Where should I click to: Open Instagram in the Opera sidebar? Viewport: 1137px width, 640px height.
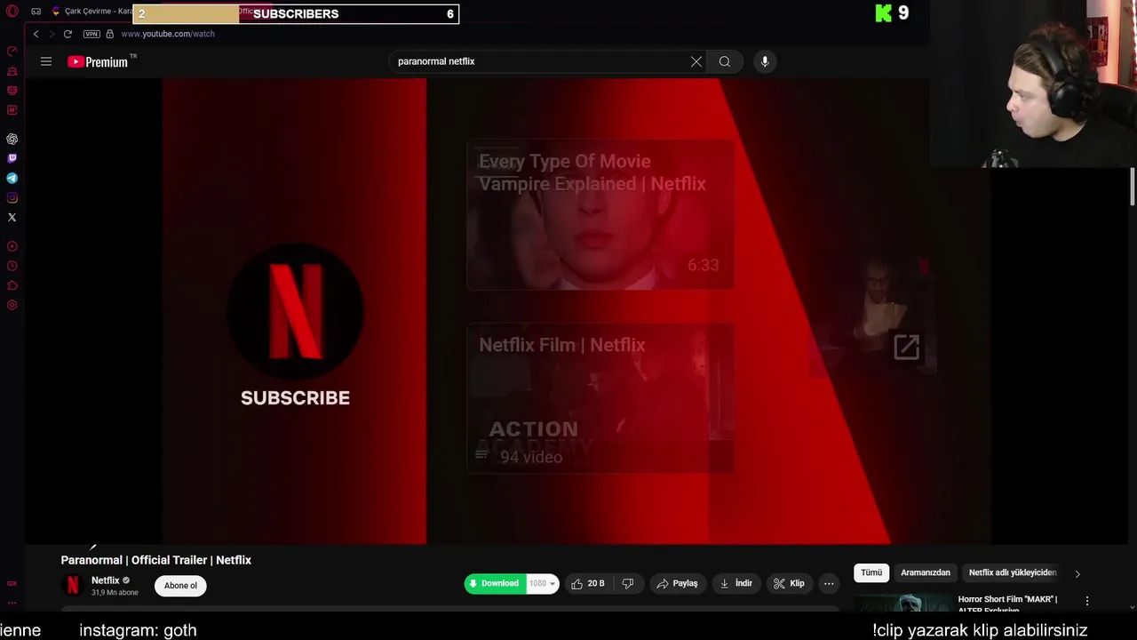(12, 198)
